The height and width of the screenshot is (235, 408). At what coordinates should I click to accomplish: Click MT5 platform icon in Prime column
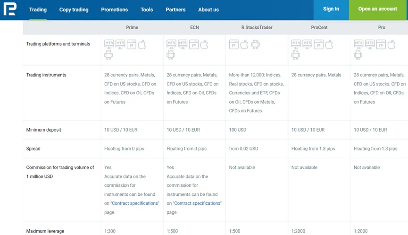[x=120, y=44]
